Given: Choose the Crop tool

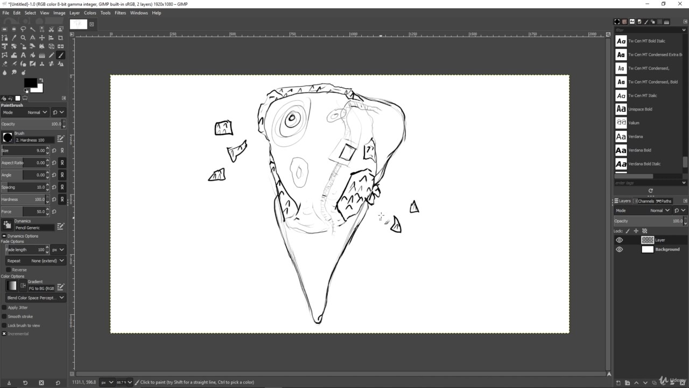Looking at the screenshot, I should [60, 38].
